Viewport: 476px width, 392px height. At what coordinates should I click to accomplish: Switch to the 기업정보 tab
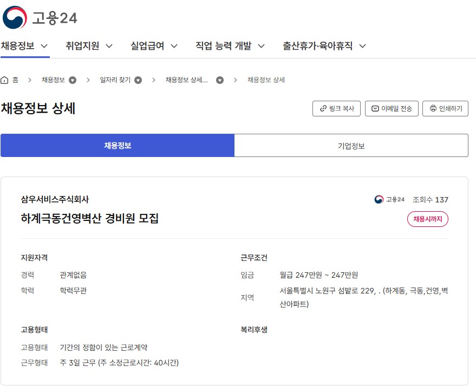coord(351,146)
